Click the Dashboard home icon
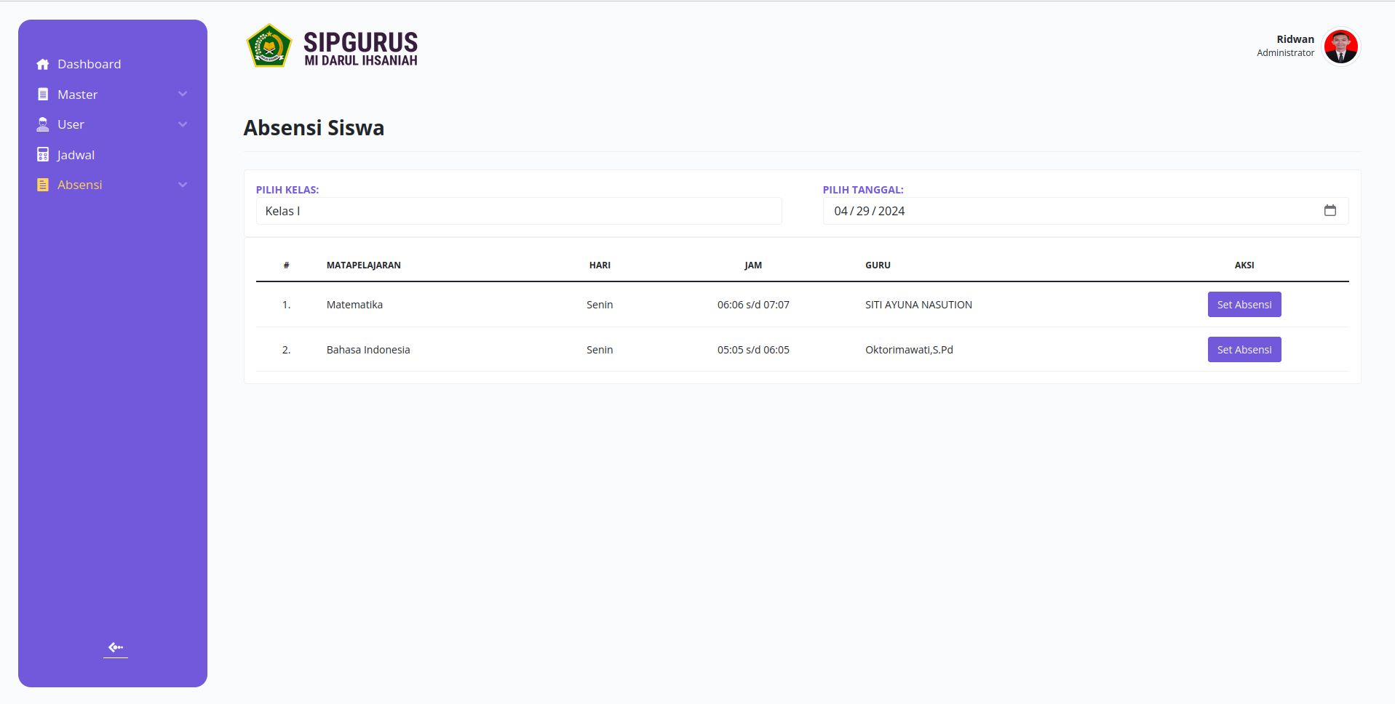This screenshot has height=704, width=1395. click(43, 64)
